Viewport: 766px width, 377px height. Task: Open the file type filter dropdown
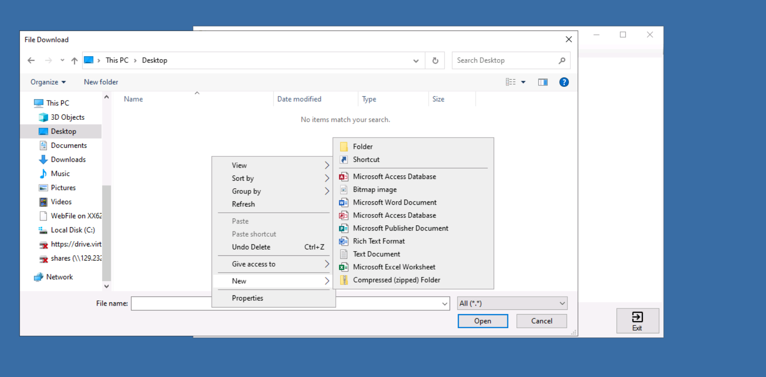[x=512, y=303]
